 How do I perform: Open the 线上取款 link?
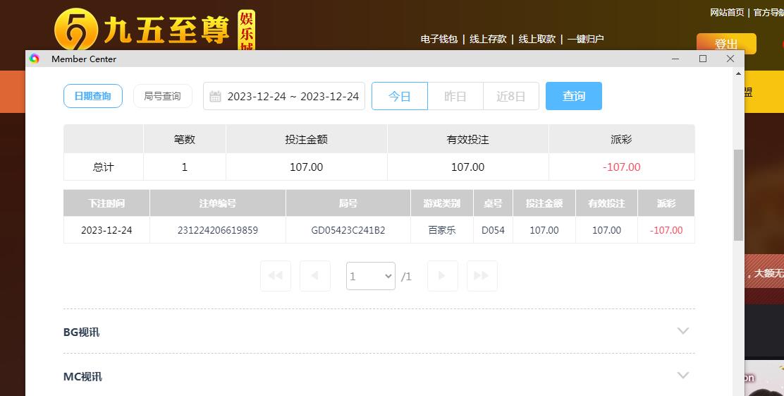click(x=537, y=39)
